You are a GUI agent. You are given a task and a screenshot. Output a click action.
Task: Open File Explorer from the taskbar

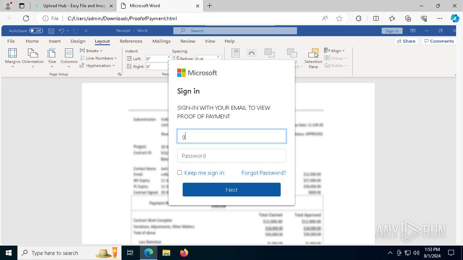point(166,253)
